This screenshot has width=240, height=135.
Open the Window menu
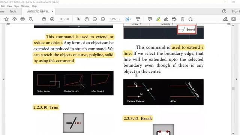pos(25,6)
